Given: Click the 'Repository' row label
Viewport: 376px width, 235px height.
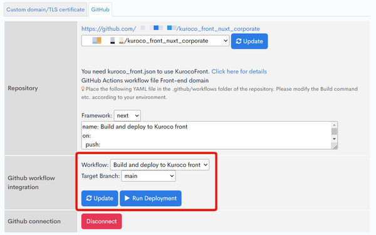Looking at the screenshot, I should point(23,88).
